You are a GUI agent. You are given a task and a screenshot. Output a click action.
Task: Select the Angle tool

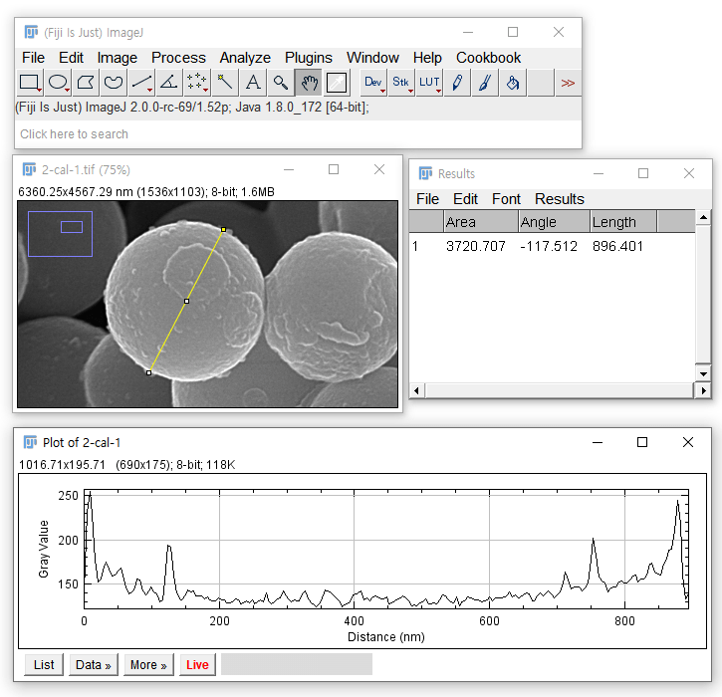tap(169, 83)
